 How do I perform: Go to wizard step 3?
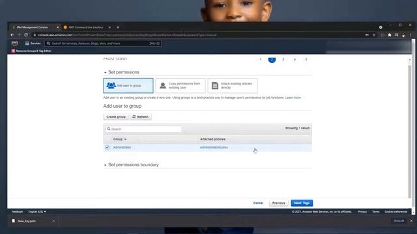283,59
